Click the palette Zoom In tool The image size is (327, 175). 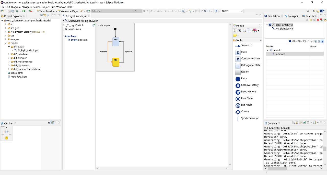pyautogui.click(x=240, y=30)
